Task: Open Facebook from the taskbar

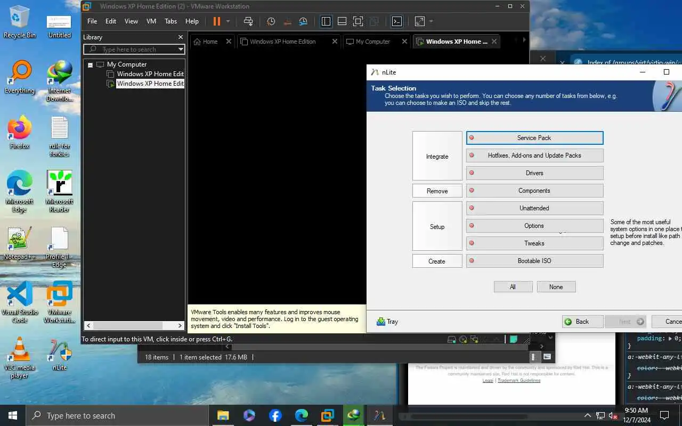Action: click(275, 415)
